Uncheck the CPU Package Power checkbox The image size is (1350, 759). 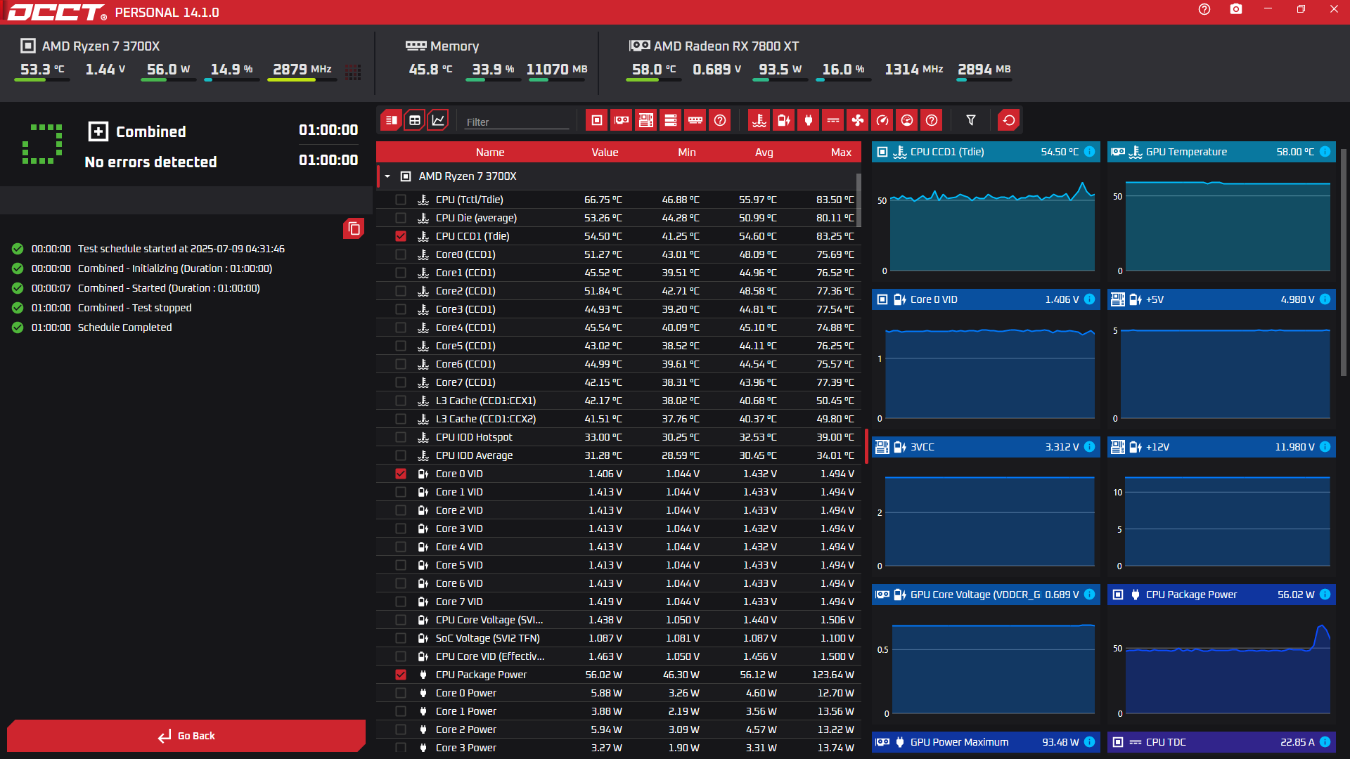pyautogui.click(x=401, y=675)
